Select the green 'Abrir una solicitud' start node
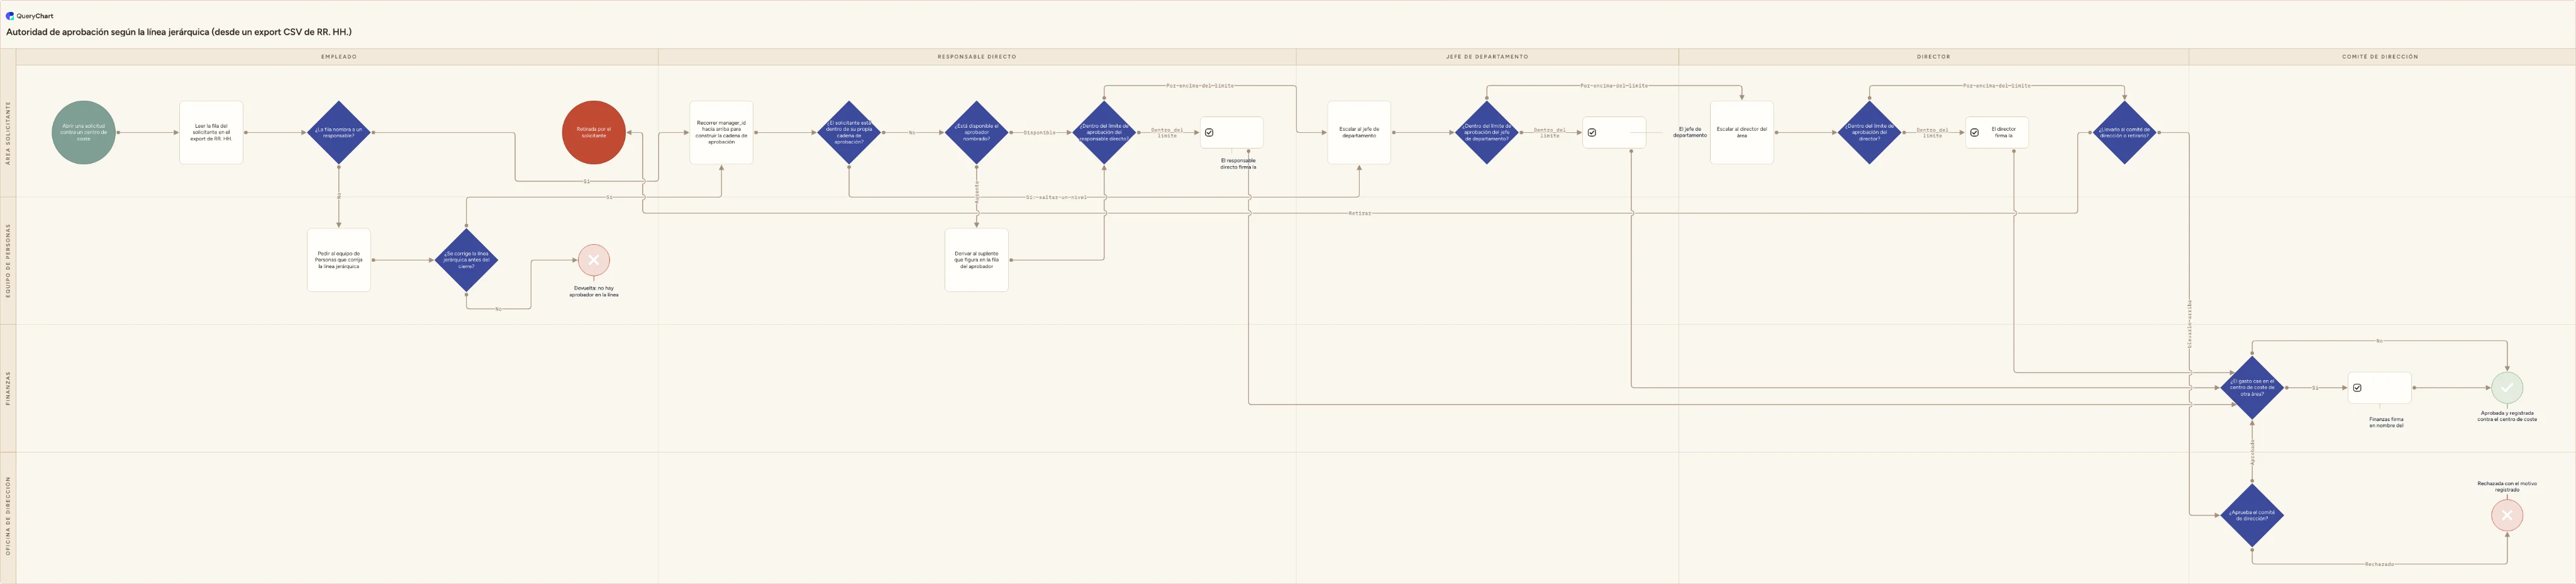 (84, 133)
